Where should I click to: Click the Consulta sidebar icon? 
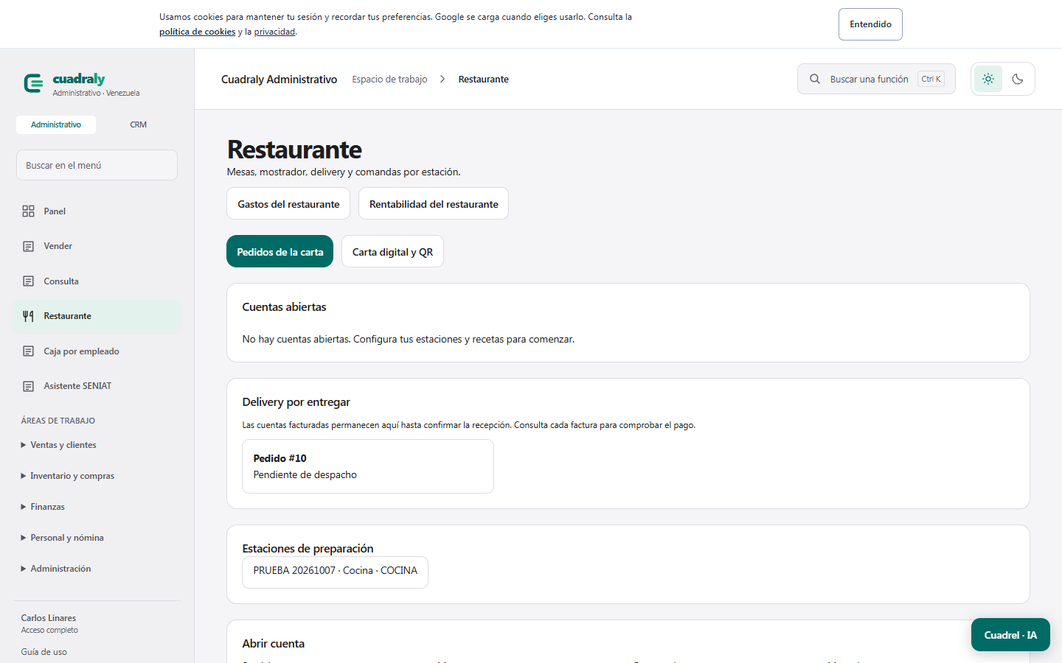(29, 281)
